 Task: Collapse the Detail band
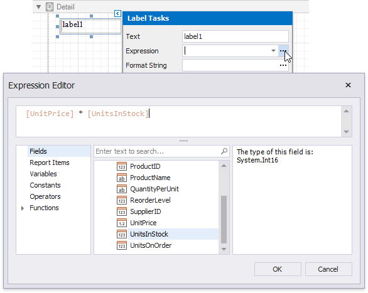point(39,7)
